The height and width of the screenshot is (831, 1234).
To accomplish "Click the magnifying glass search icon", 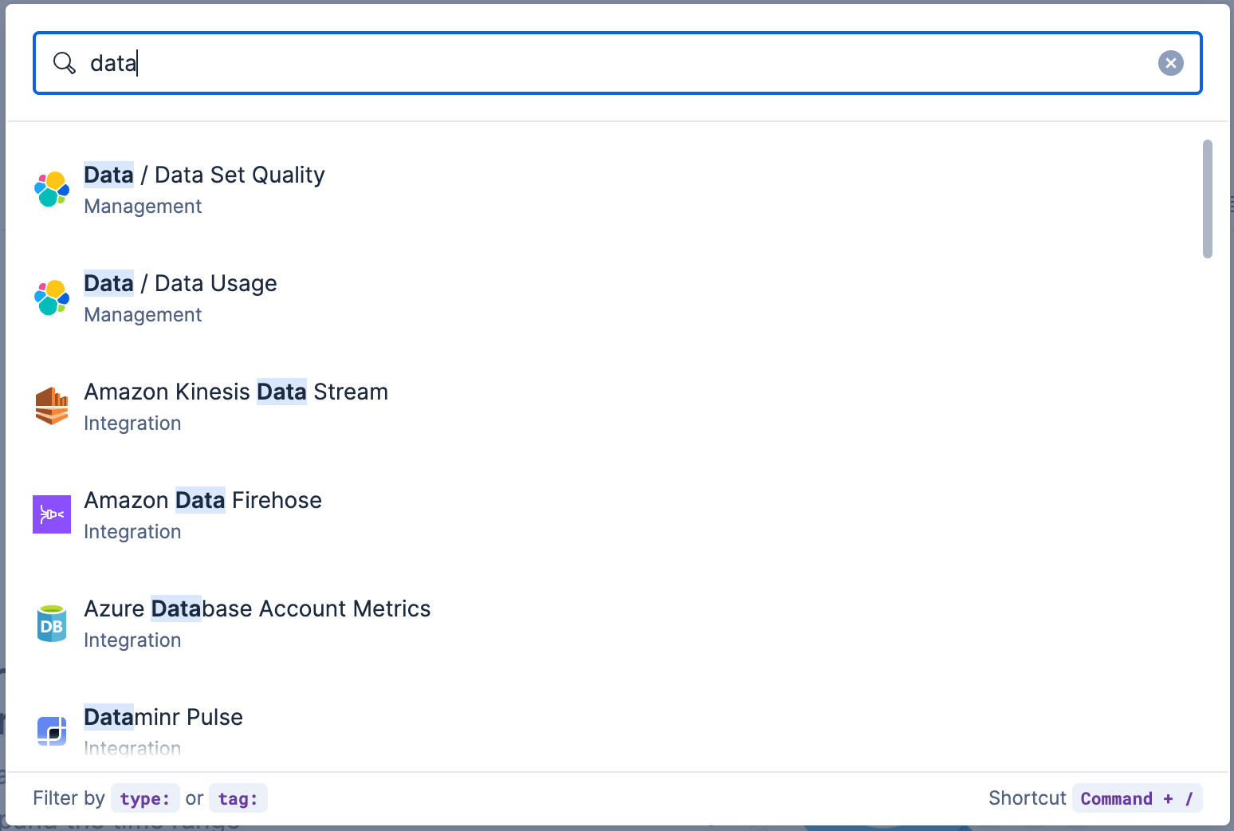I will [x=64, y=63].
